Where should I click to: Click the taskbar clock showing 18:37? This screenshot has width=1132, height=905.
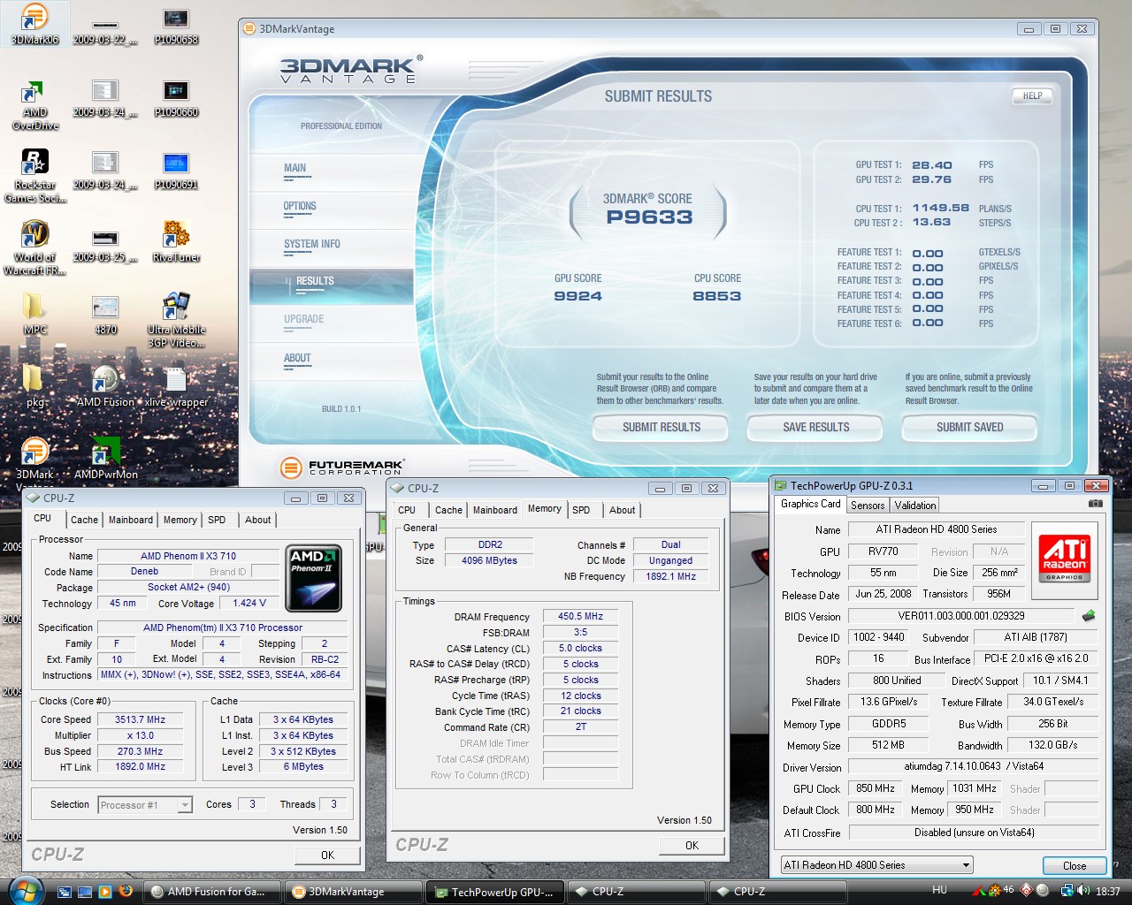[x=1107, y=892]
